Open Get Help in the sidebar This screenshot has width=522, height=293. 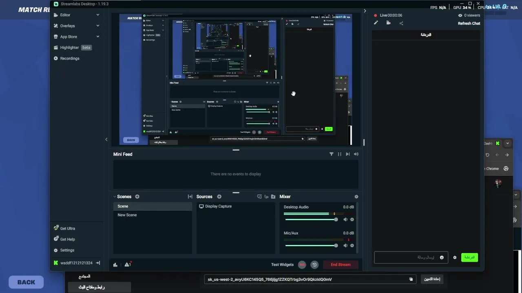click(x=67, y=239)
